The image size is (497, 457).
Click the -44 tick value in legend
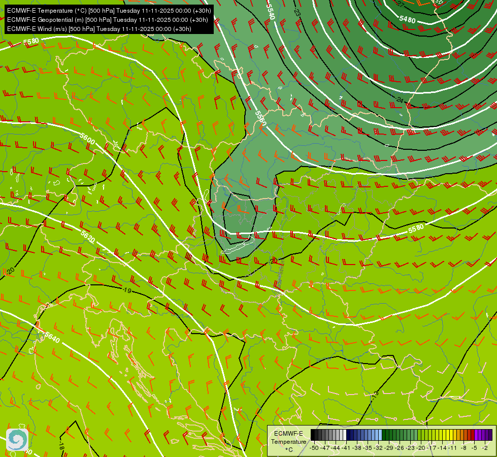pyautogui.click(x=336, y=448)
